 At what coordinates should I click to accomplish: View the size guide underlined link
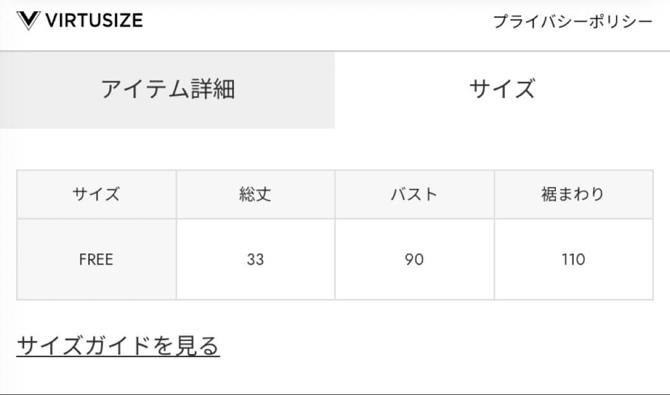[118, 345]
